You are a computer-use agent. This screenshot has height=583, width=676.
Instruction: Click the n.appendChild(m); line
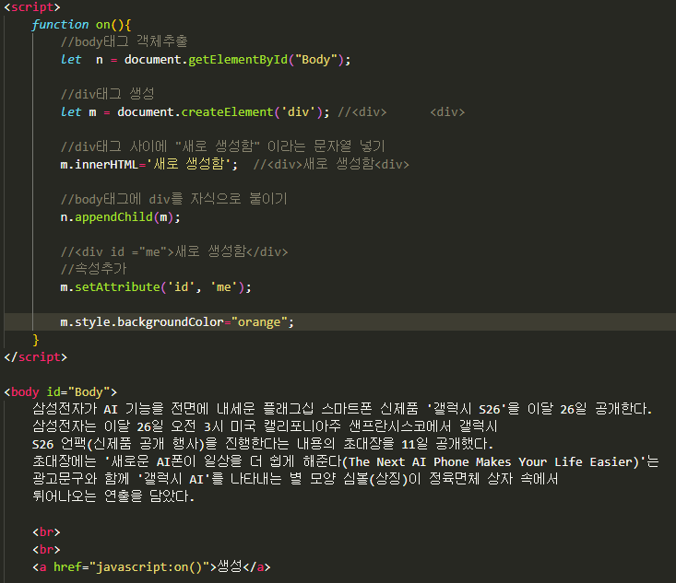(x=120, y=217)
